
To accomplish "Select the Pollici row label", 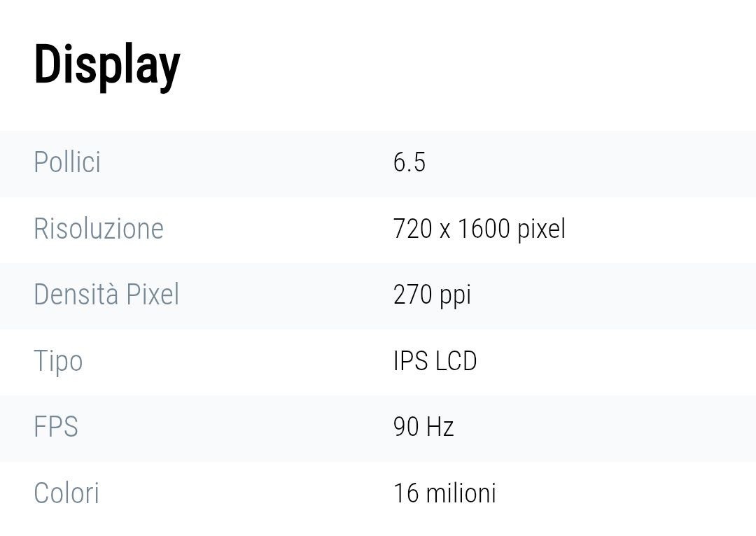I will point(67,162).
